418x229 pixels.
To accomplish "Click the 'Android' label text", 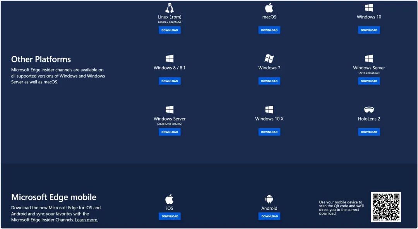I will point(269,208).
